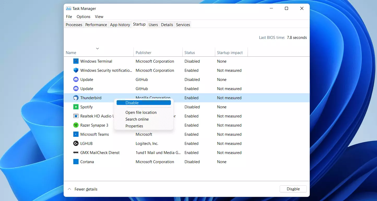Click the Razer Synapse 3 icon

tap(76, 125)
